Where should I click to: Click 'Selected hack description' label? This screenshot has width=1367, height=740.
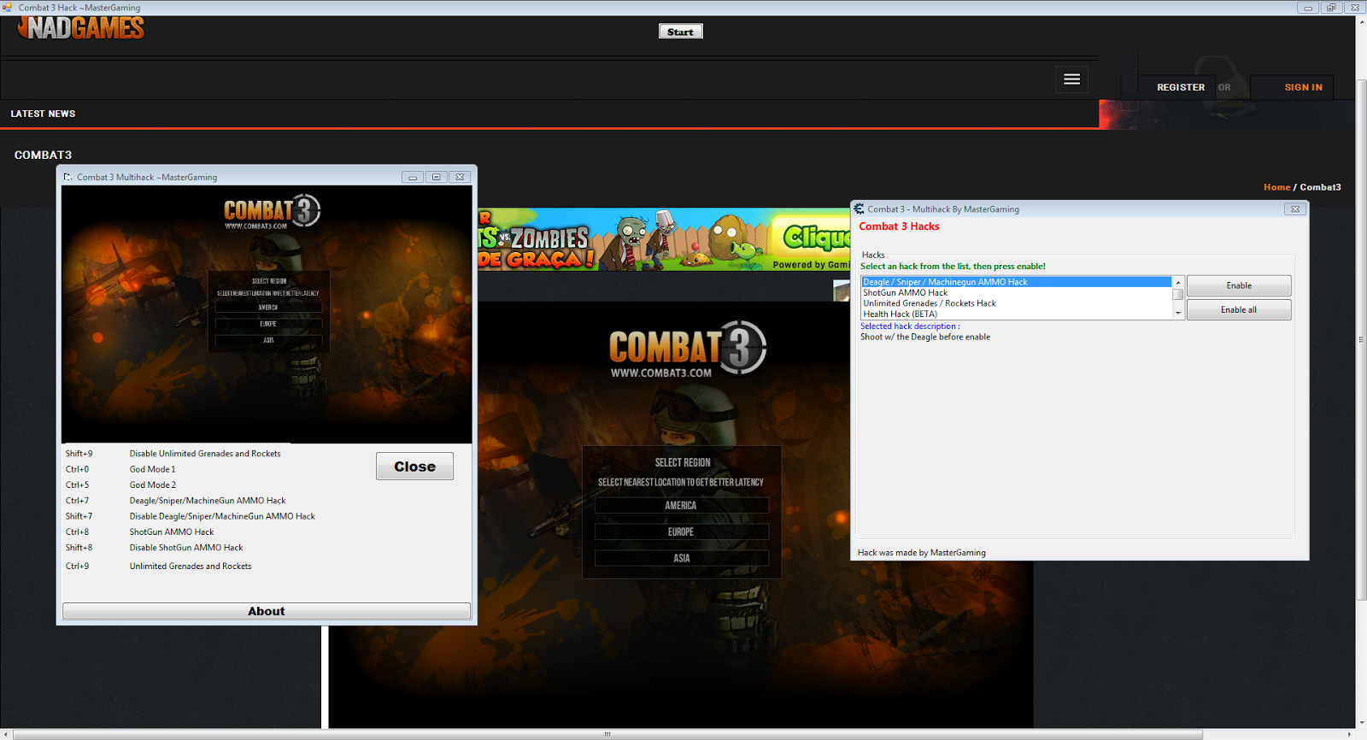910,326
